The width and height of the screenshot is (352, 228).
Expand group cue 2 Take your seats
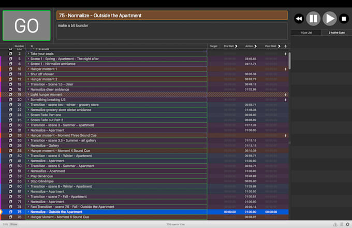(28, 54)
